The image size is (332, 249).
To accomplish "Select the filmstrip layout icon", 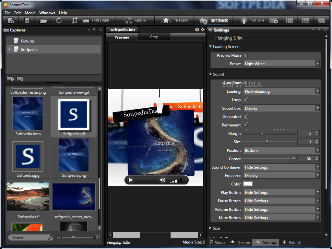I will (x=305, y=20).
